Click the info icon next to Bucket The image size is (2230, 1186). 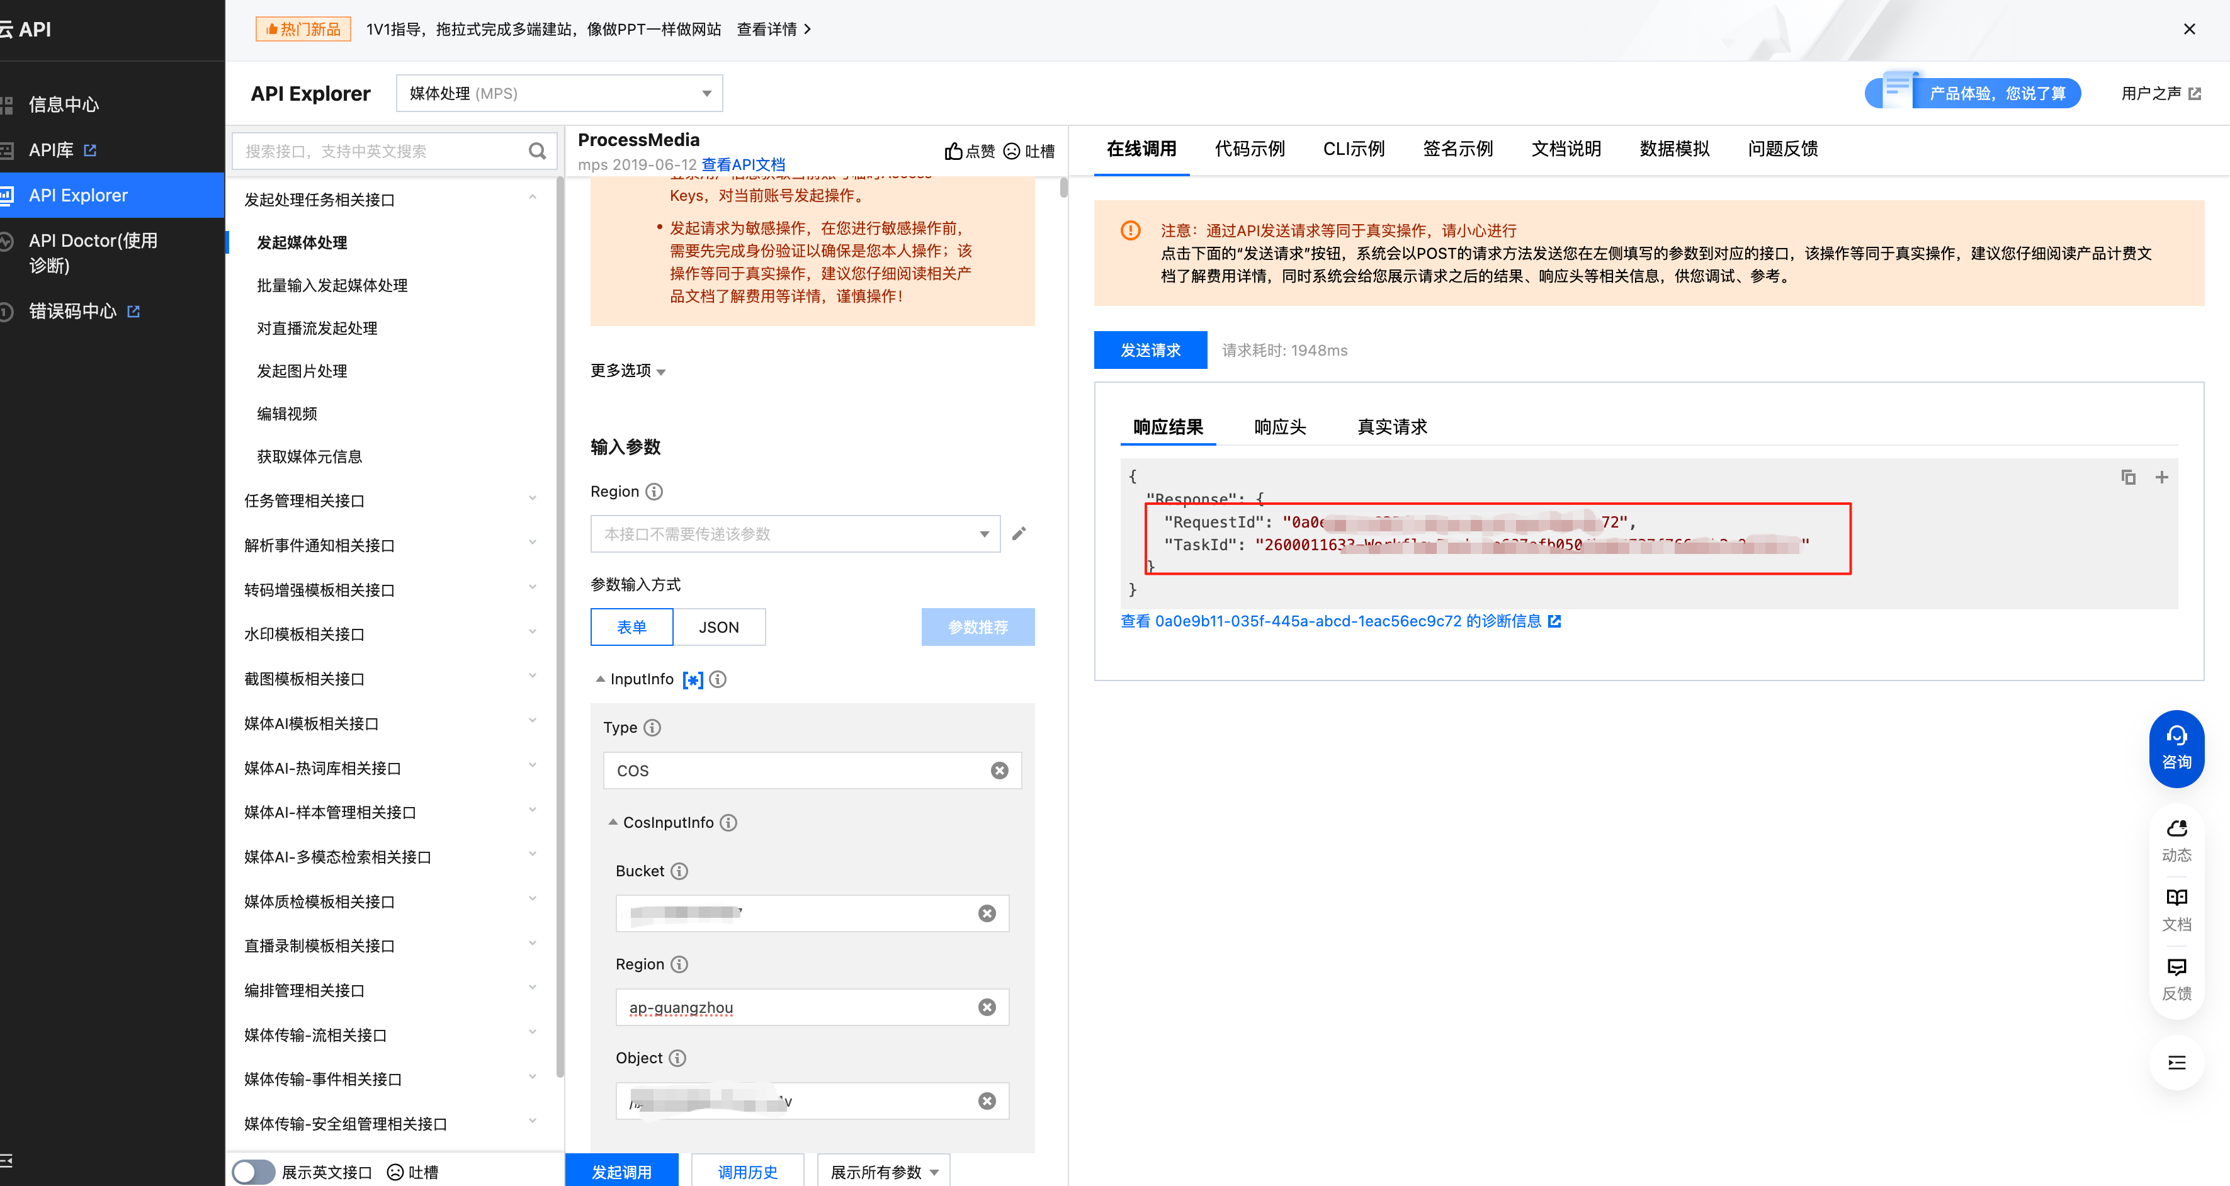pyautogui.click(x=679, y=871)
